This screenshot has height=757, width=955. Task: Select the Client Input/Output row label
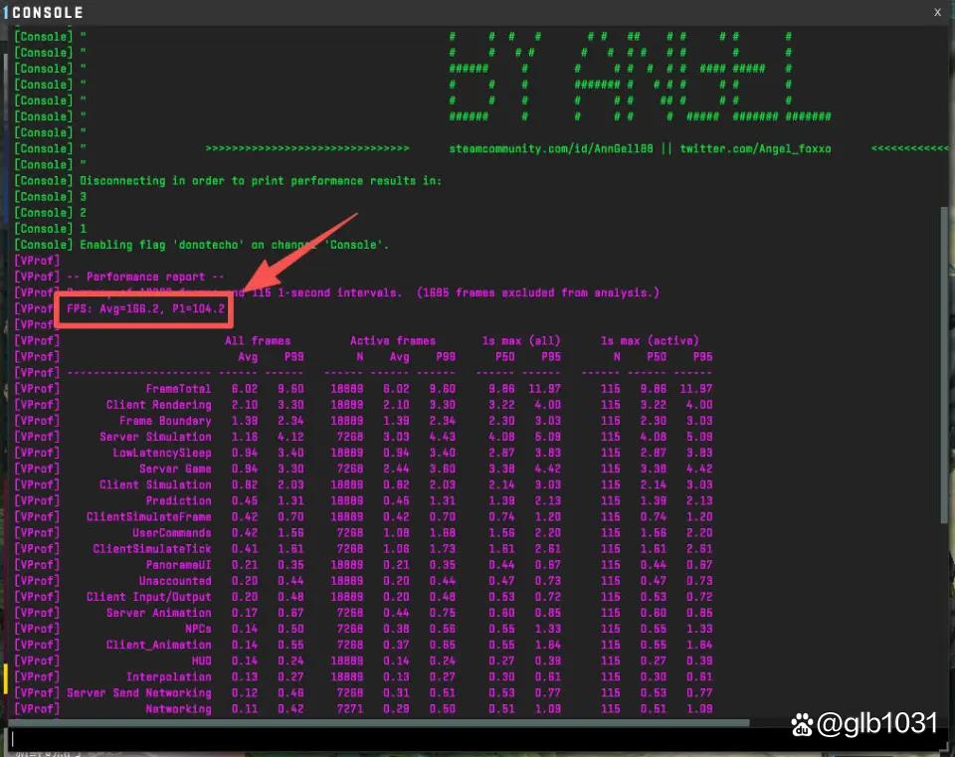[x=148, y=597]
